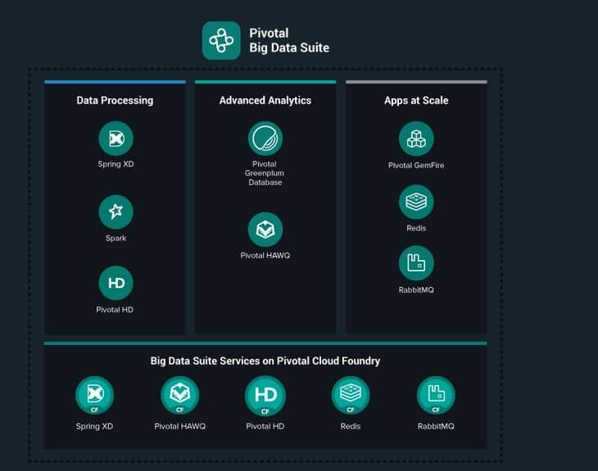
Task: Click the RabbitMQ icon under Apps at Scale
Action: click(416, 262)
